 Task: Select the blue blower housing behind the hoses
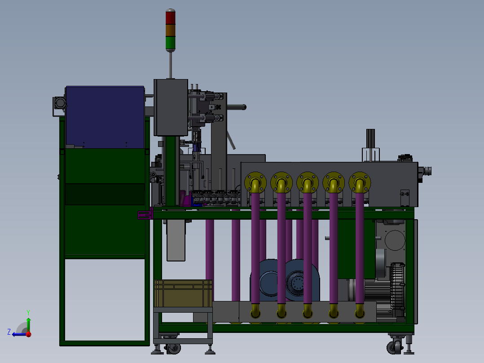click(x=286, y=280)
